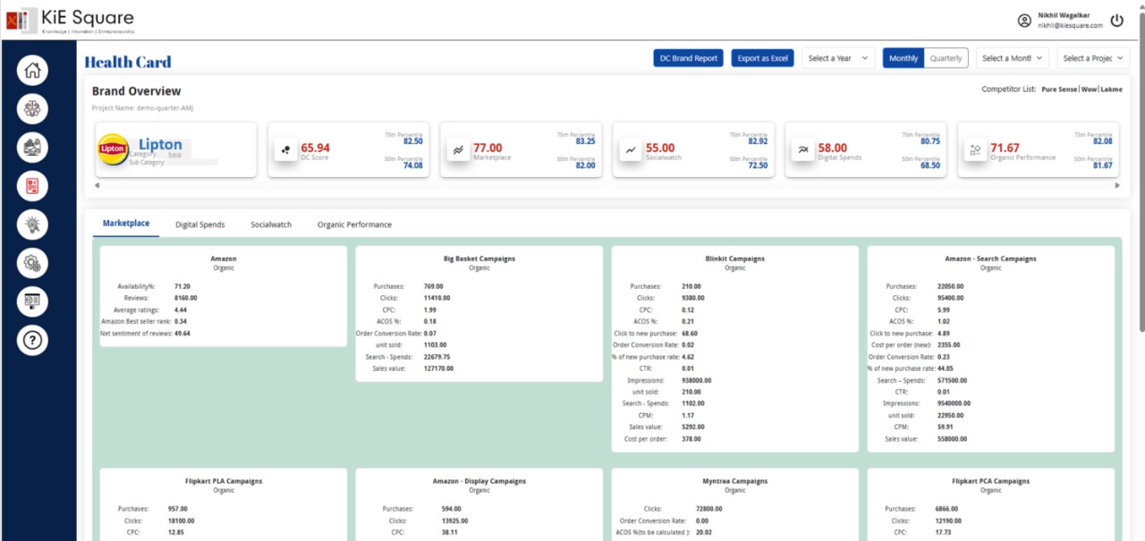Open the Home page from the sidebar

click(32, 70)
